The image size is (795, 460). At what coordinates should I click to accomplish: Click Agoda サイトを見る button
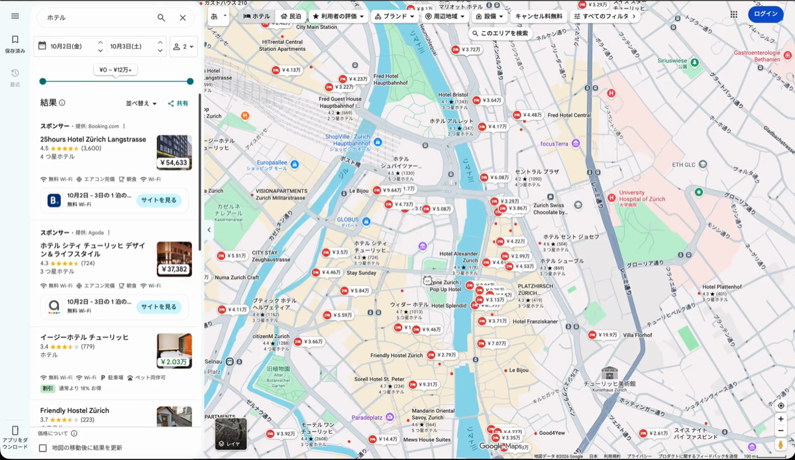(x=159, y=307)
